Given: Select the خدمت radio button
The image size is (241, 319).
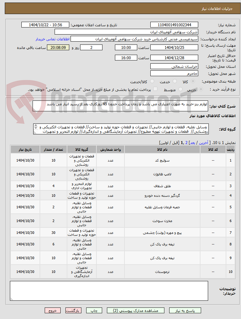Looking at the screenshot, I should pos(175,81).
